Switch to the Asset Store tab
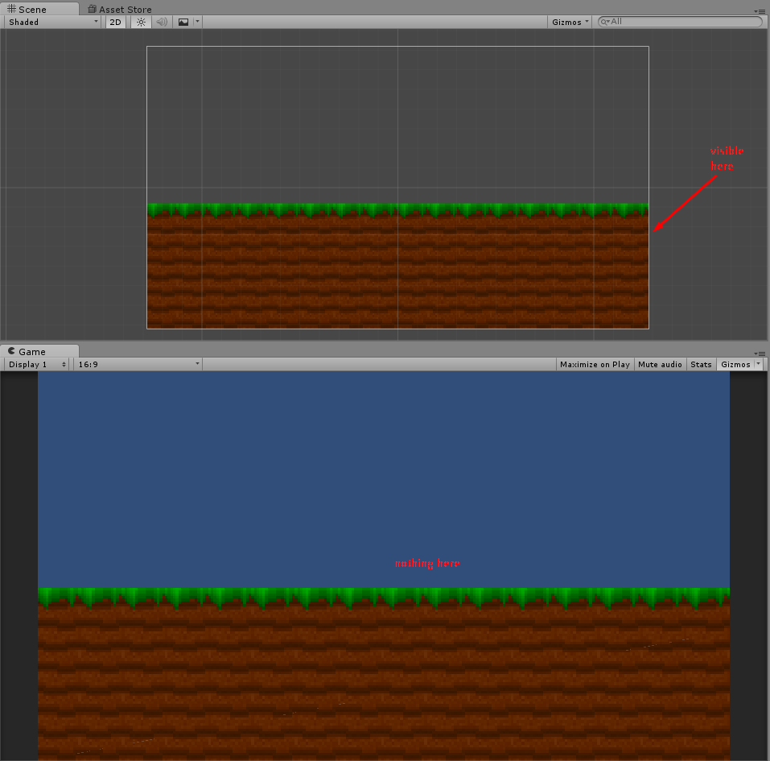The height and width of the screenshot is (761, 770). (119, 9)
